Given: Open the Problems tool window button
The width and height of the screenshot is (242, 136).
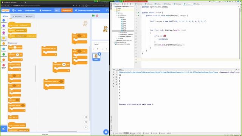Looking at the screenshot, I should [x=146, y=133].
